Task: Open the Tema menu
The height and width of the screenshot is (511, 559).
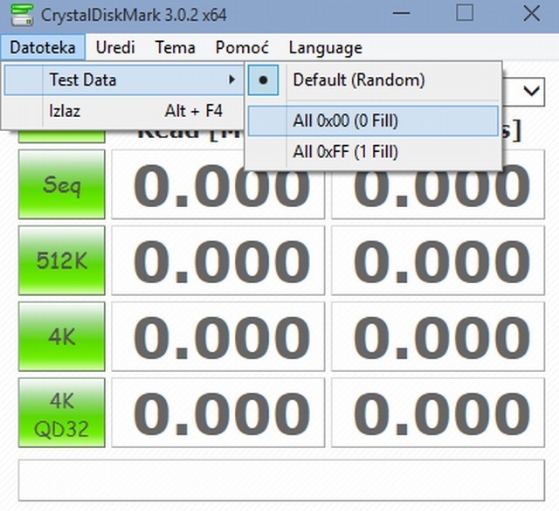Action: [x=175, y=47]
